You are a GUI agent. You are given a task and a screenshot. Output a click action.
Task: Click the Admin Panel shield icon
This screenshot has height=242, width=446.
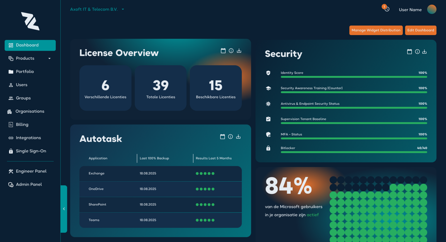click(x=11, y=185)
